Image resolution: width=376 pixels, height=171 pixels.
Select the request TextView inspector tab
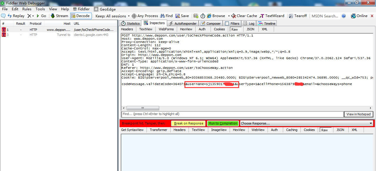point(146,29)
